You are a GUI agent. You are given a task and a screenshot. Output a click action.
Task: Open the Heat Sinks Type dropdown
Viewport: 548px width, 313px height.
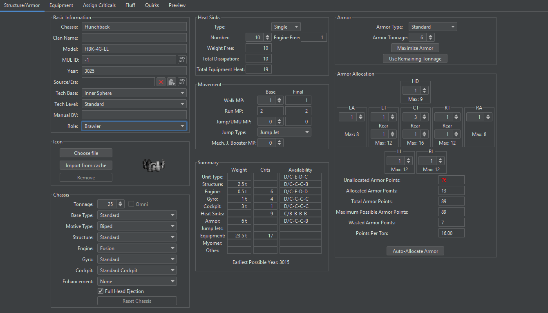pos(286,27)
